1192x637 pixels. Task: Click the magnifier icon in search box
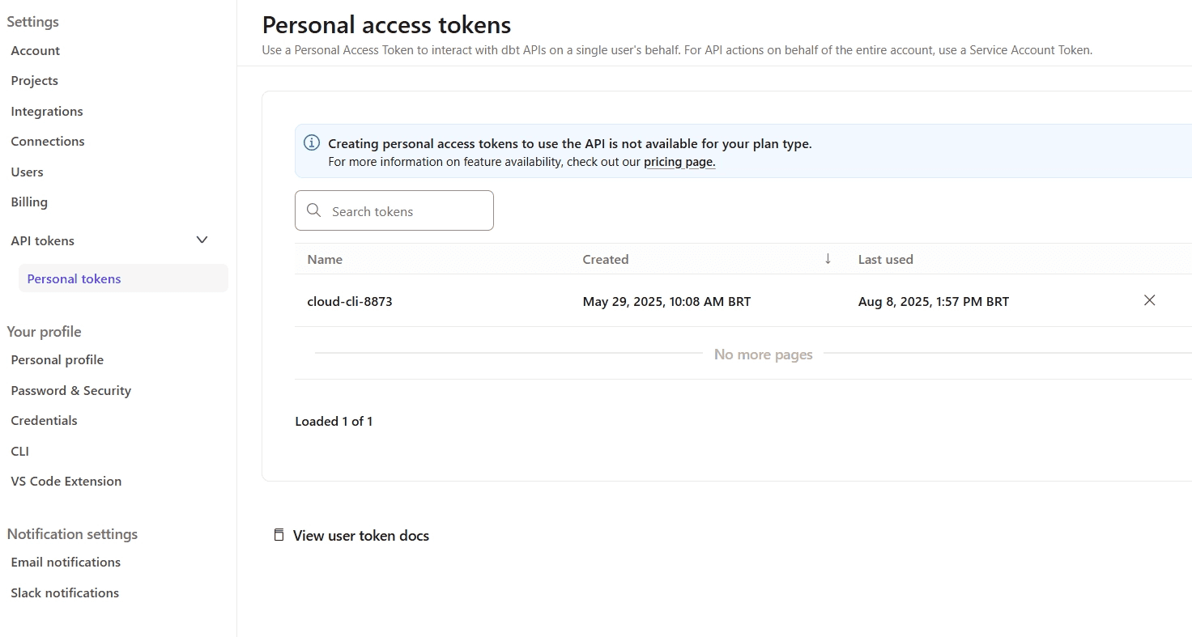coord(314,210)
